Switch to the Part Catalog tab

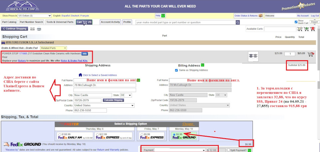(9, 22)
